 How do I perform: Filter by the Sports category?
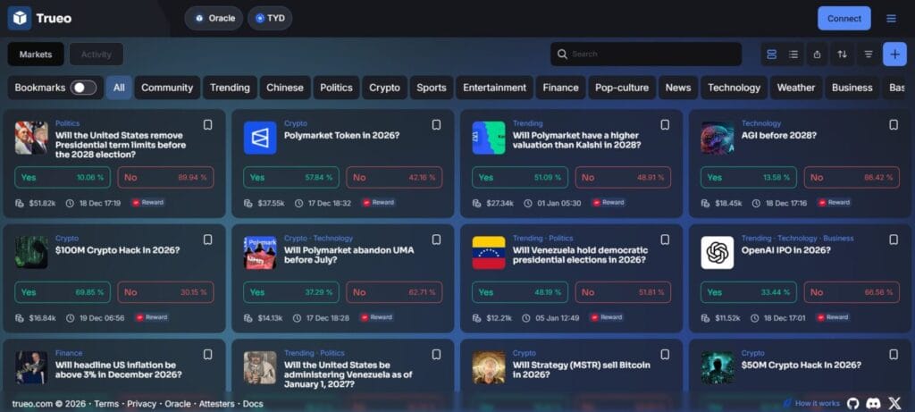[432, 88]
